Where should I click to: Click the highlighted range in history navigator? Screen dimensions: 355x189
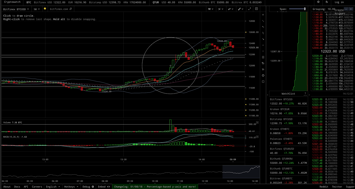pyautogui.click(x=241, y=172)
